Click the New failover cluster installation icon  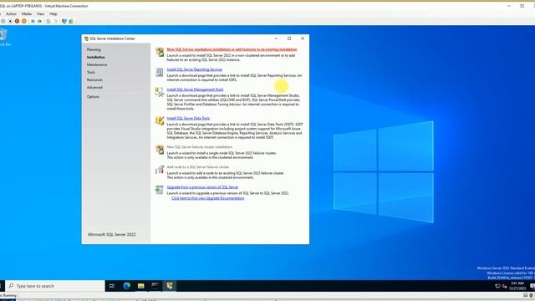160,150
